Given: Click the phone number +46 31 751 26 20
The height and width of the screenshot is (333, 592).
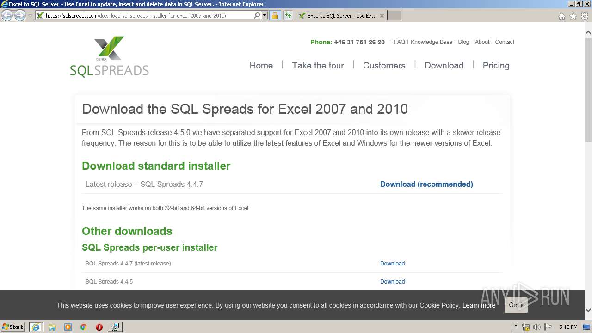Looking at the screenshot, I should 359,42.
